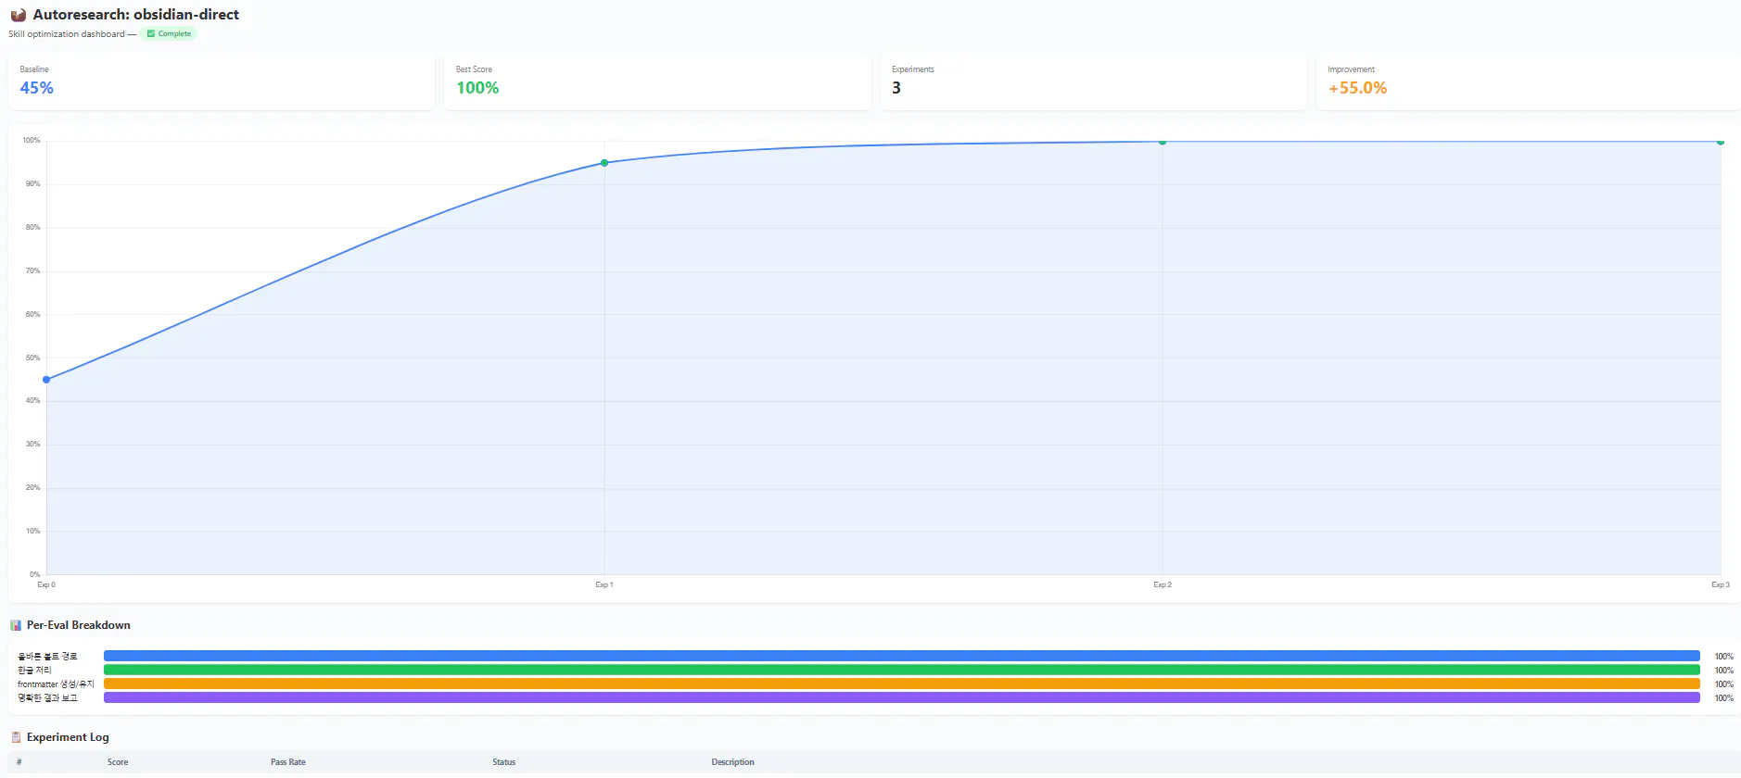Image resolution: width=1741 pixels, height=778 pixels.
Task: Click the Autoresearch logo icon in header
Action: [x=18, y=15]
